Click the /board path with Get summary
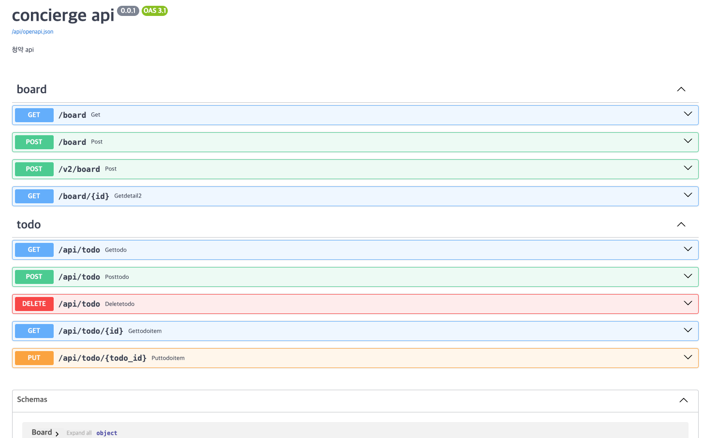718x438 pixels. [73, 115]
